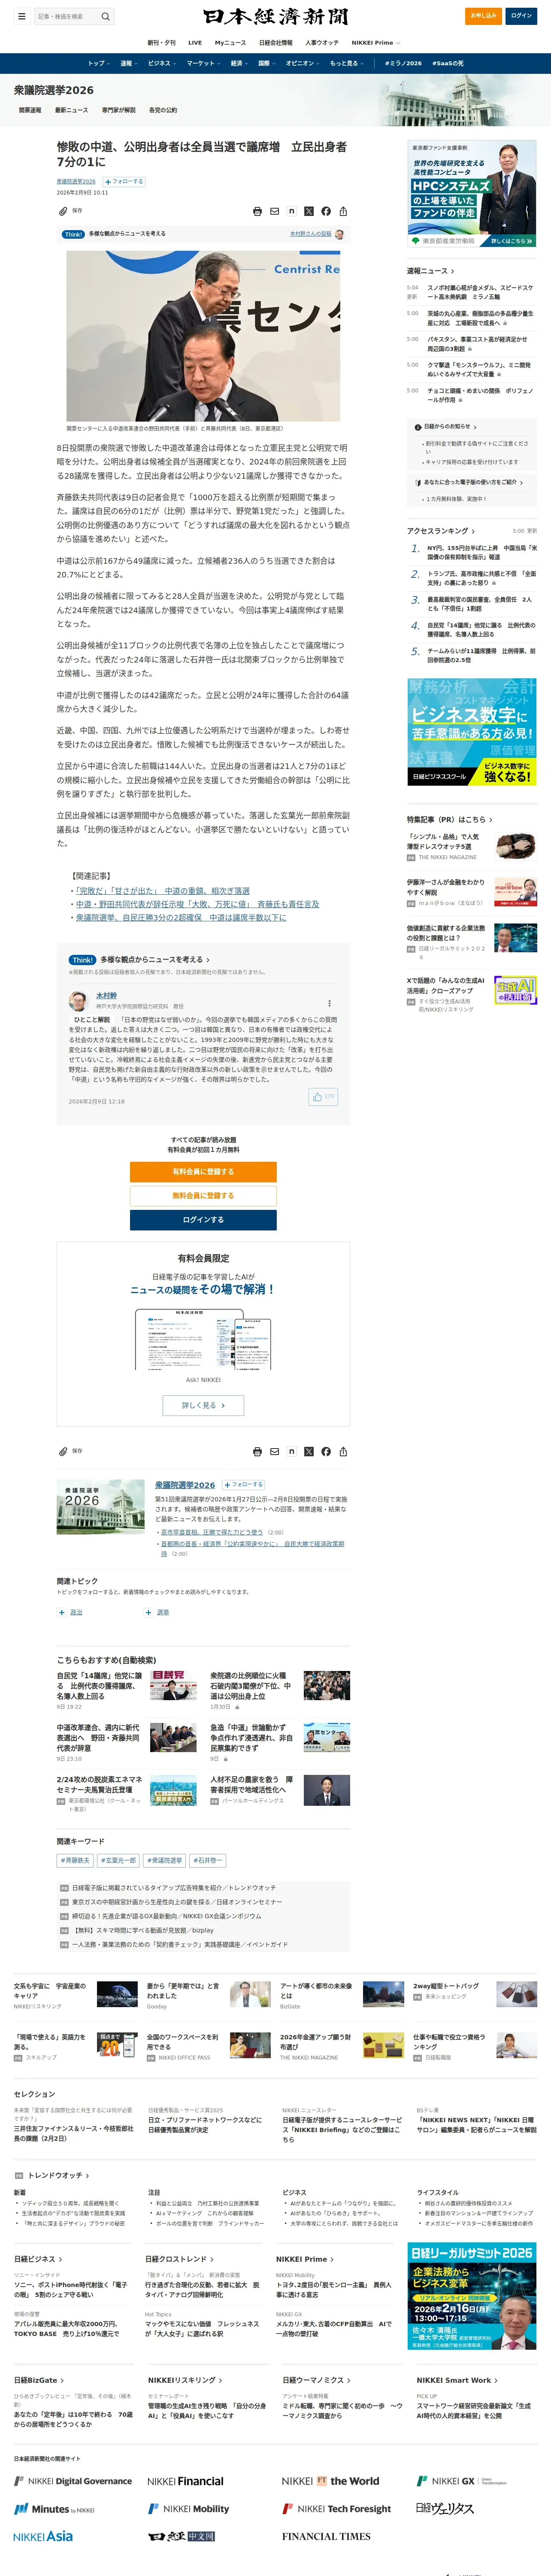Expand the マーケット navigation dropdown
The image size is (551, 2576).
click(x=203, y=63)
